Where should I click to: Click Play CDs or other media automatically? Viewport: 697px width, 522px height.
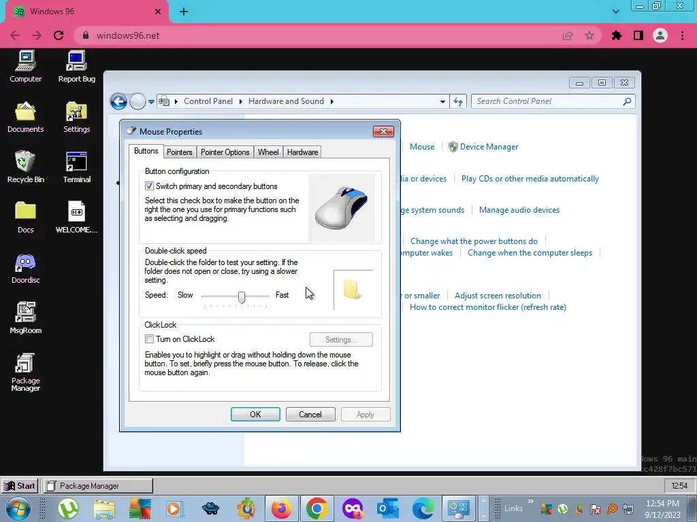coord(530,179)
